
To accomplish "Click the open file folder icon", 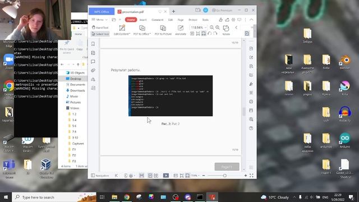I will coord(114,20).
